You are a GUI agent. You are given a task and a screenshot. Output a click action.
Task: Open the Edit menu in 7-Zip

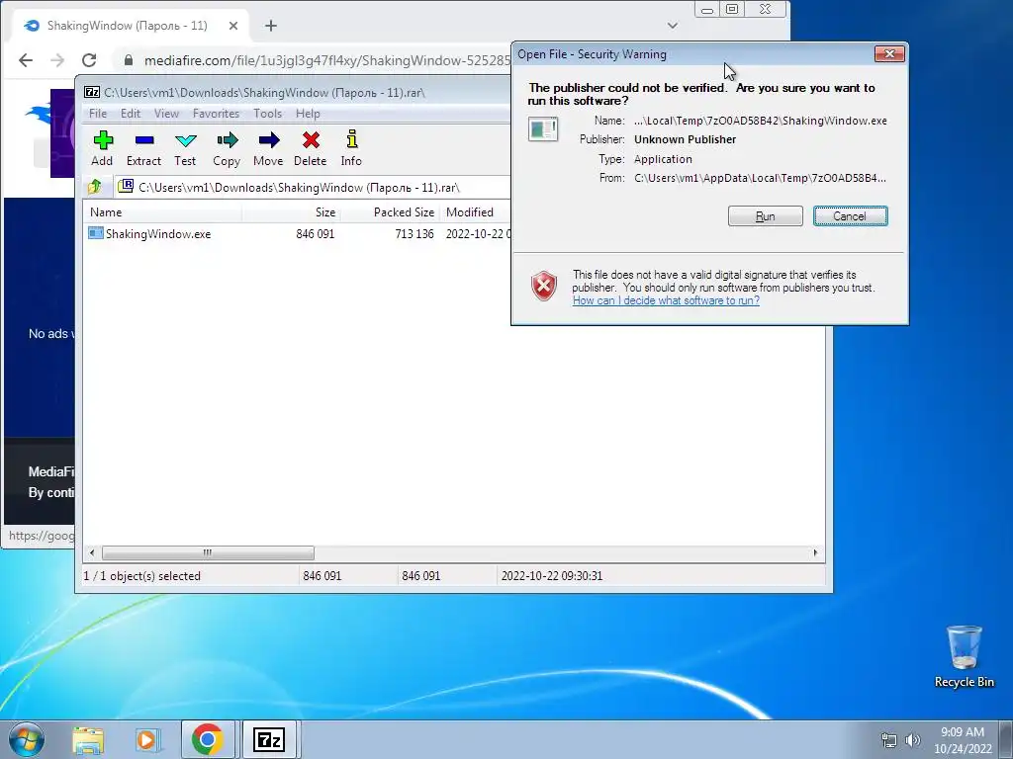click(131, 114)
